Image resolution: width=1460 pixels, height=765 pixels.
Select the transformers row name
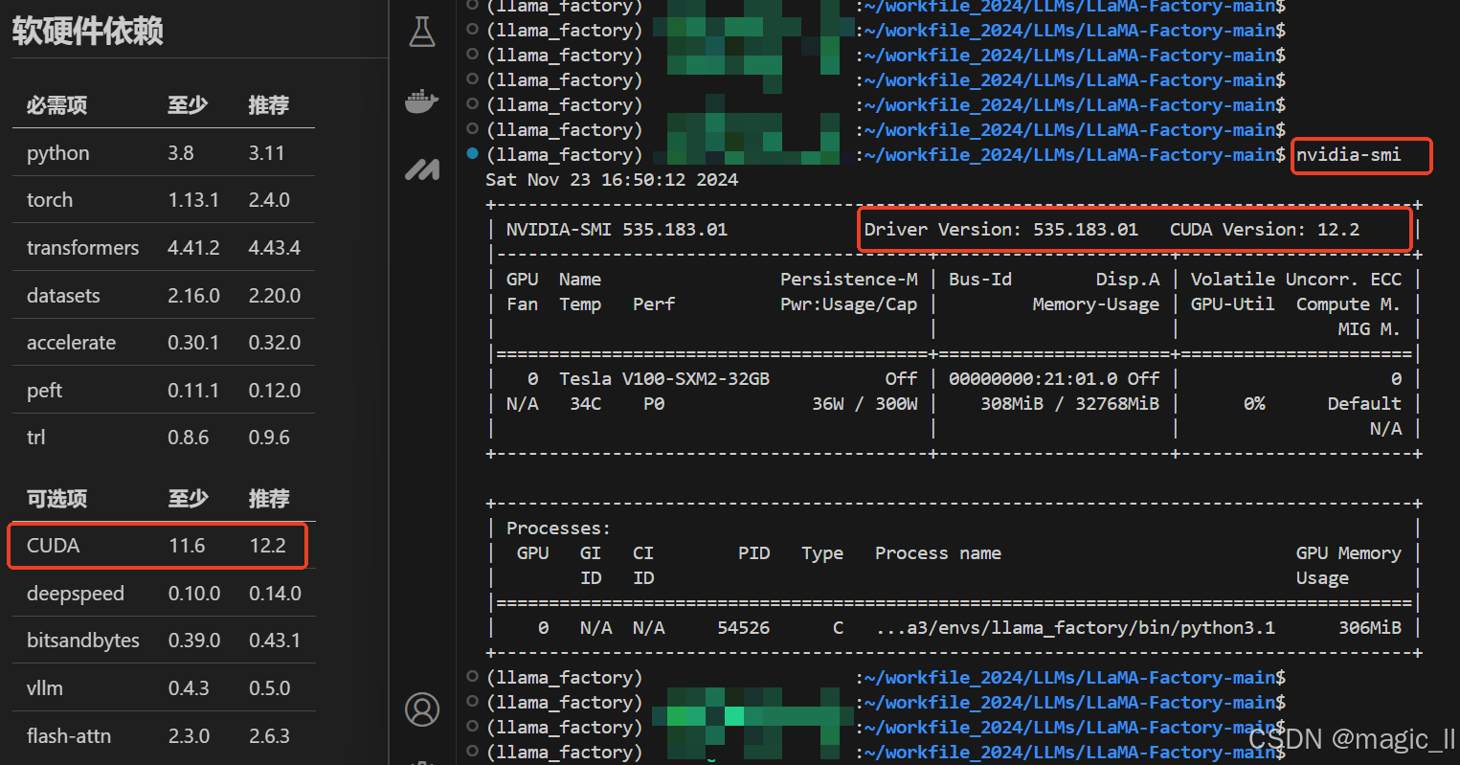coord(82,248)
